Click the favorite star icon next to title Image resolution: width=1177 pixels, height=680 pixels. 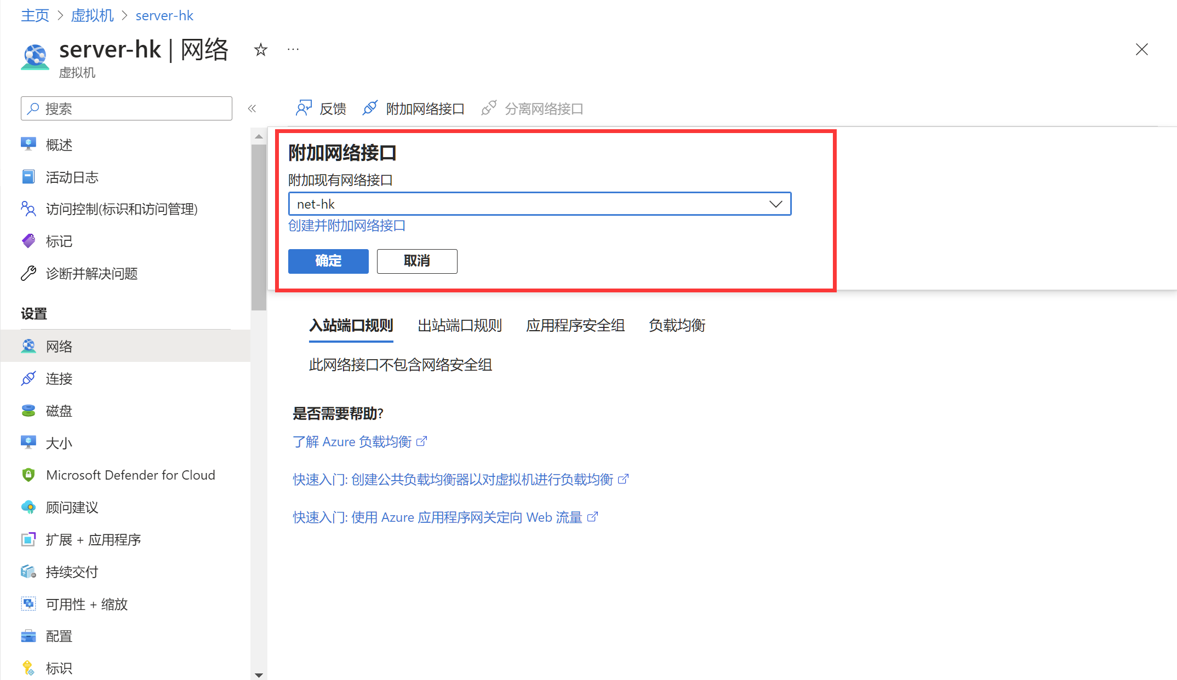click(x=261, y=50)
